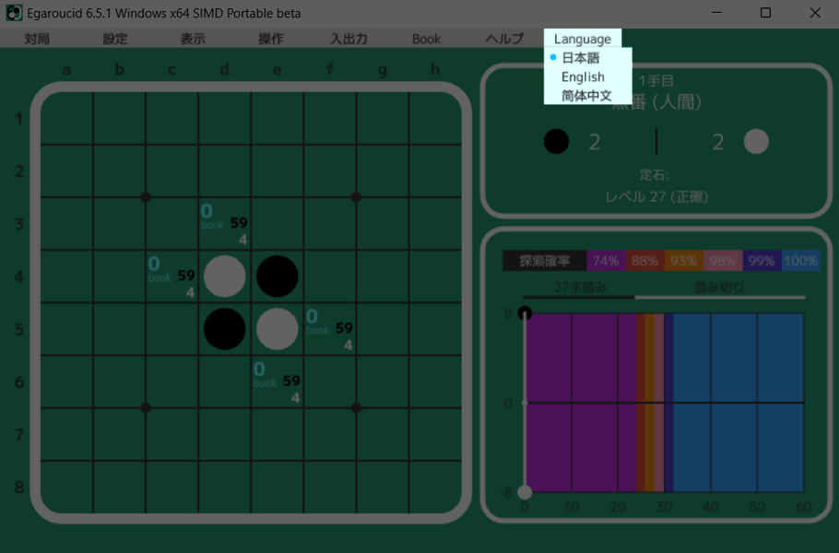Viewport: 839px width, 553px height.
Task: Click the Egaroucid app icon in title bar
Action: [14, 13]
